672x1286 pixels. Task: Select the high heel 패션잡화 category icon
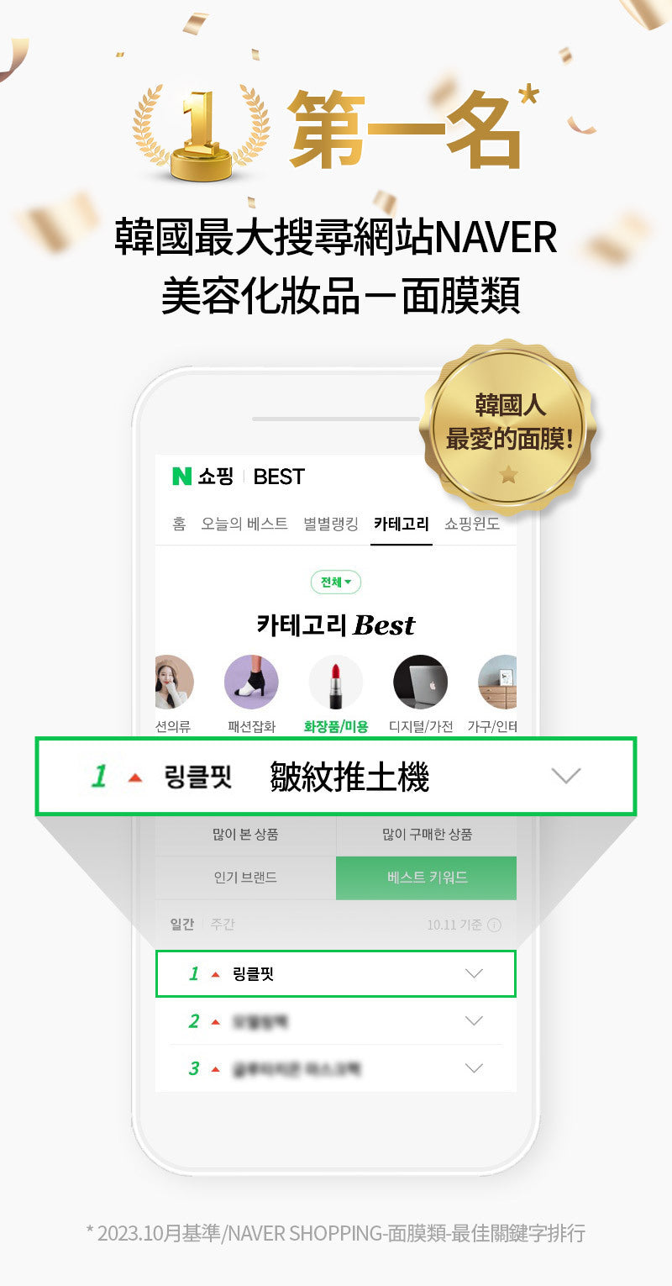(x=251, y=683)
